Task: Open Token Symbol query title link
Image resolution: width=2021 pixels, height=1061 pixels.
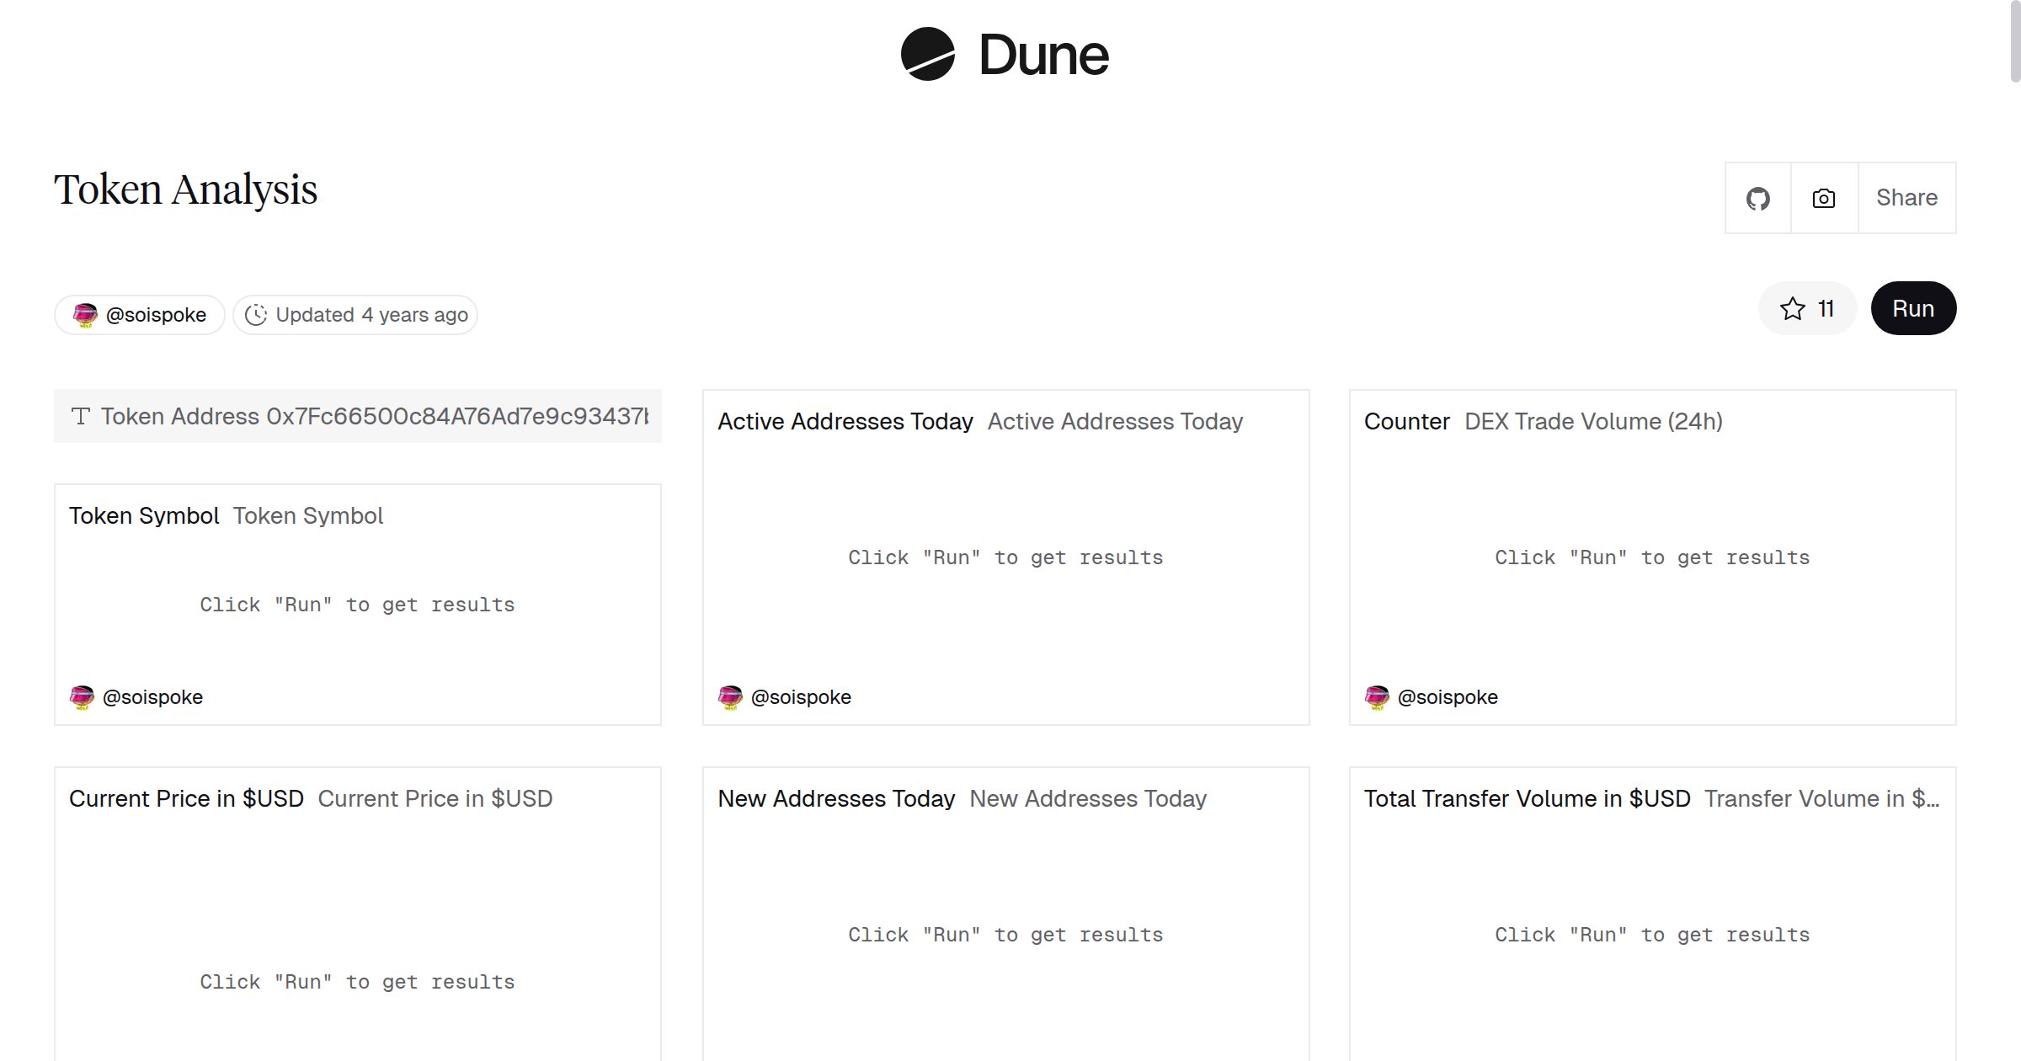Action: pyautogui.click(x=144, y=516)
